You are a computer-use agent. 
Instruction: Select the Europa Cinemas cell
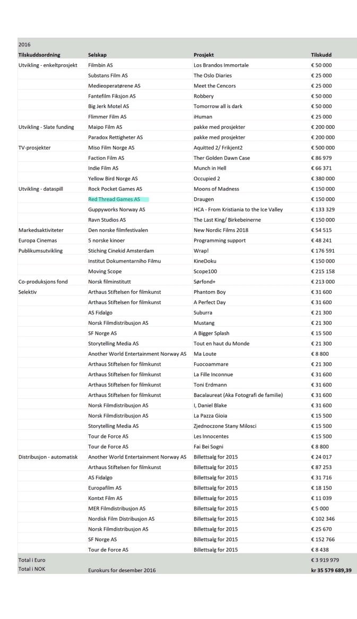click(x=38, y=240)
